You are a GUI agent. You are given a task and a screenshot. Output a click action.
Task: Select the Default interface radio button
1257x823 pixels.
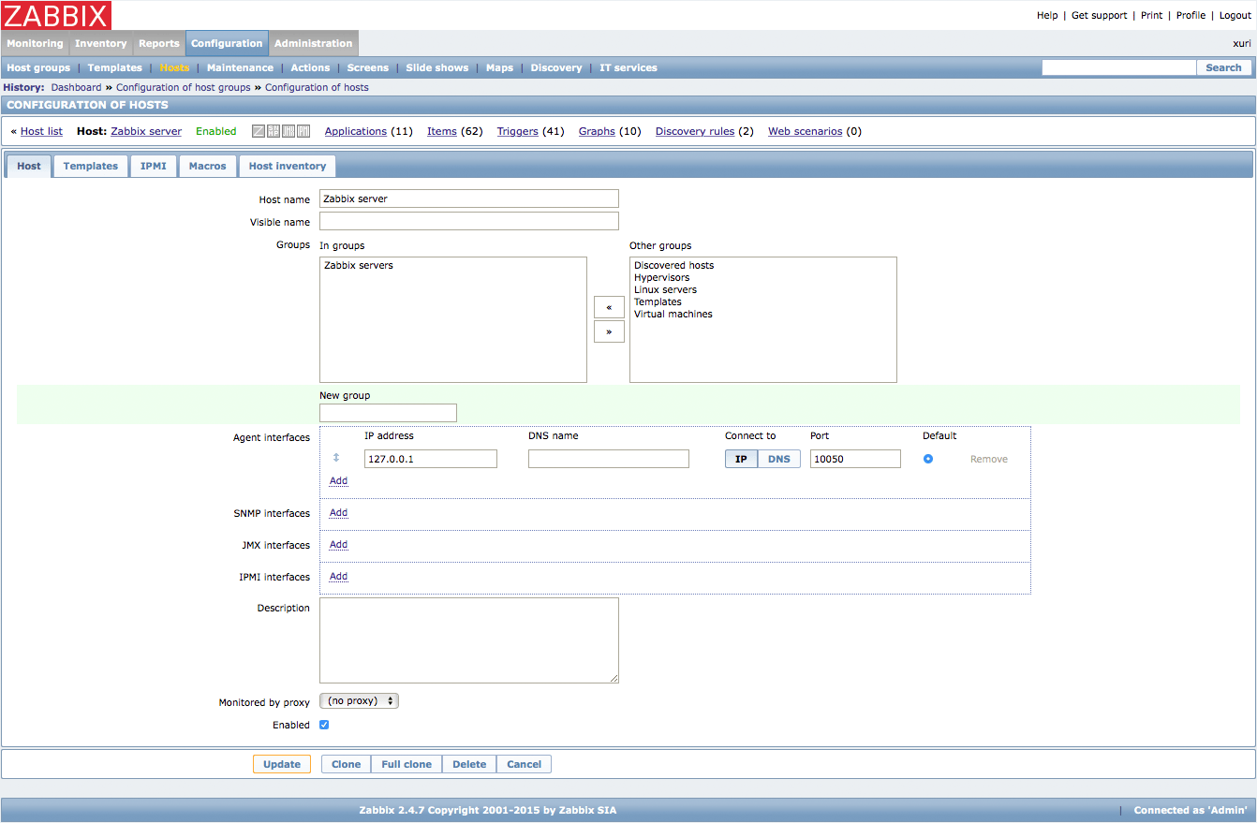[928, 459]
